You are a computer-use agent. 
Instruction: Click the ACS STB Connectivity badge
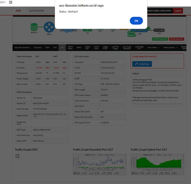tap(176, 39)
